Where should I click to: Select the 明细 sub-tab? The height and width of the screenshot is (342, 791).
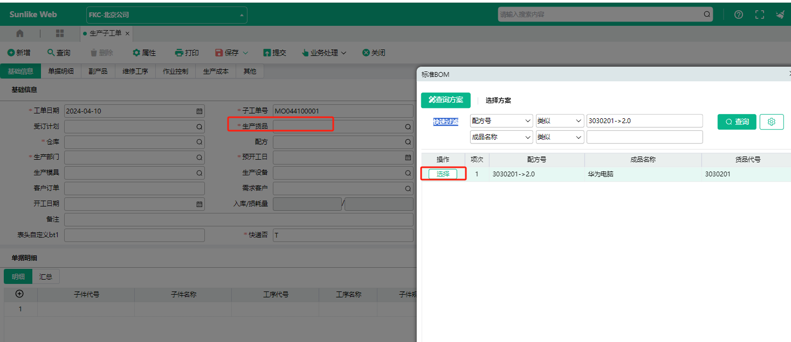[x=18, y=276]
